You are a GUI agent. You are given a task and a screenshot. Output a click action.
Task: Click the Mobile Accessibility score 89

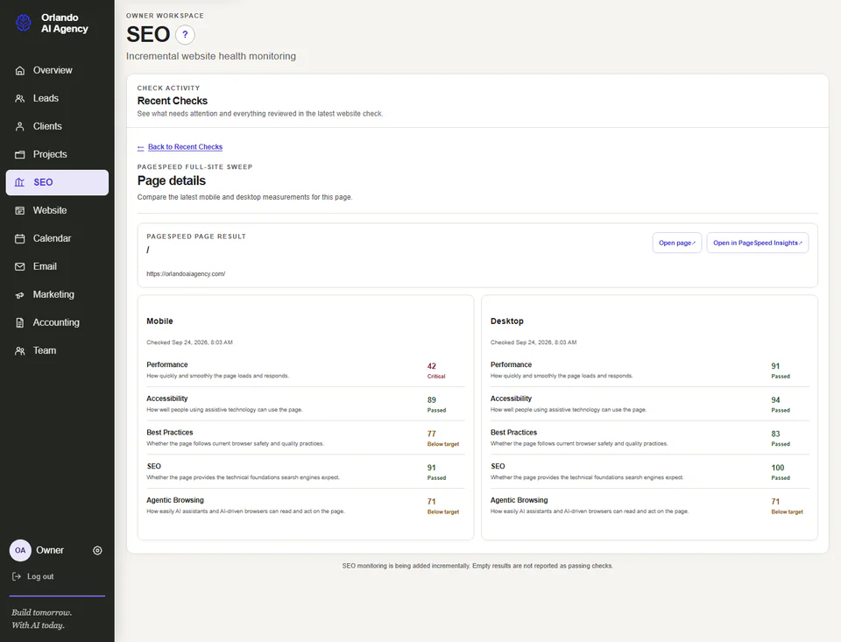(x=432, y=400)
